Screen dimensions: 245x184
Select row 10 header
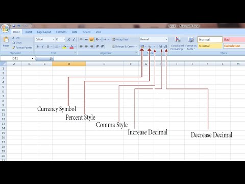point(3,110)
